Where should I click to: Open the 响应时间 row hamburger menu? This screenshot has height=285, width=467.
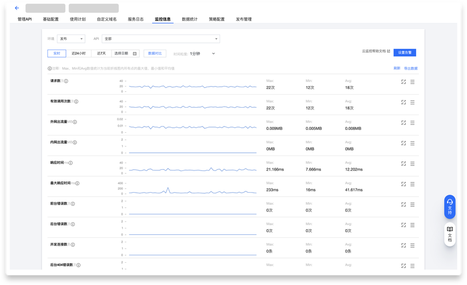tap(412, 164)
